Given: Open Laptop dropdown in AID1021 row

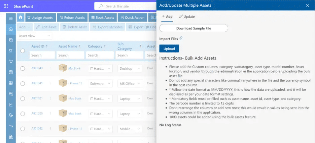Looking at the screenshot, I should point(130,99).
